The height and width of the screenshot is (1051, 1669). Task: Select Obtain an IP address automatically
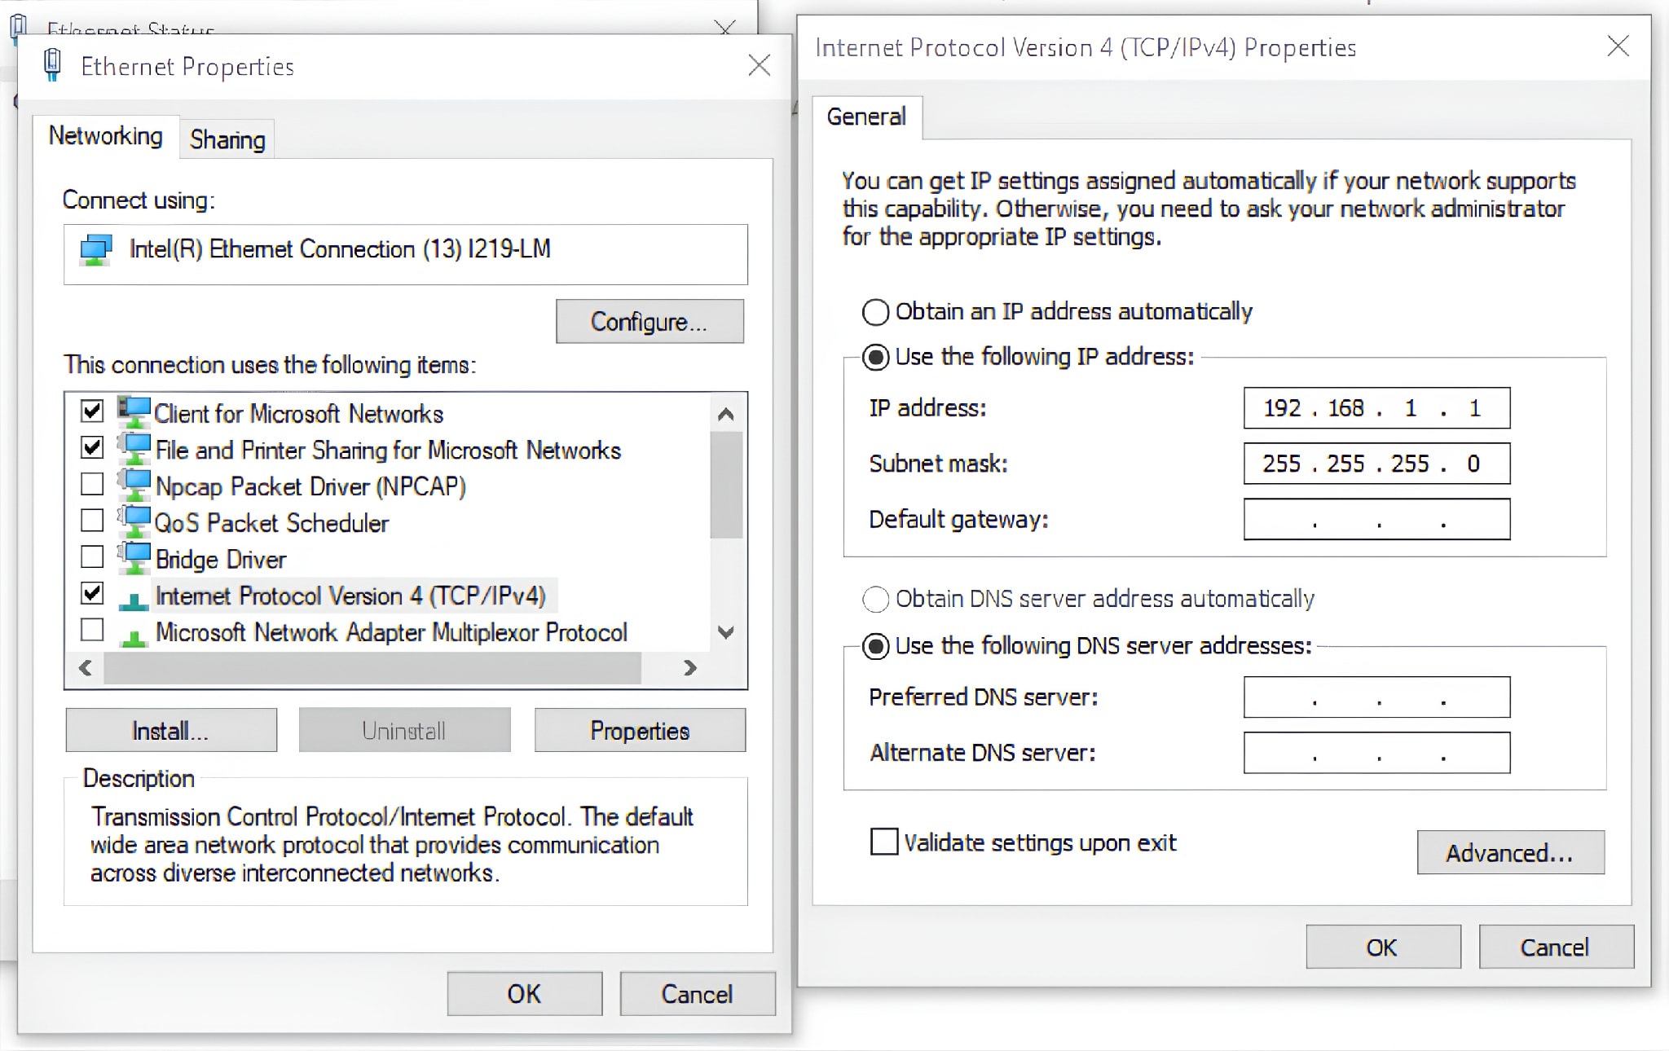pos(876,310)
